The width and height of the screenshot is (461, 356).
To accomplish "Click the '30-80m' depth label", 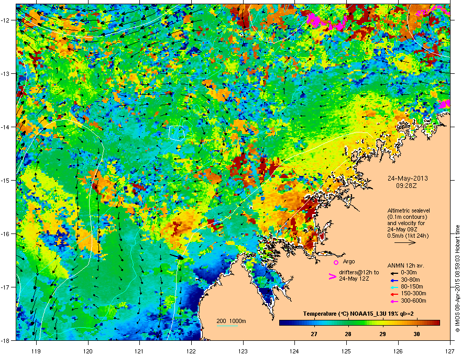I will click(410, 280).
